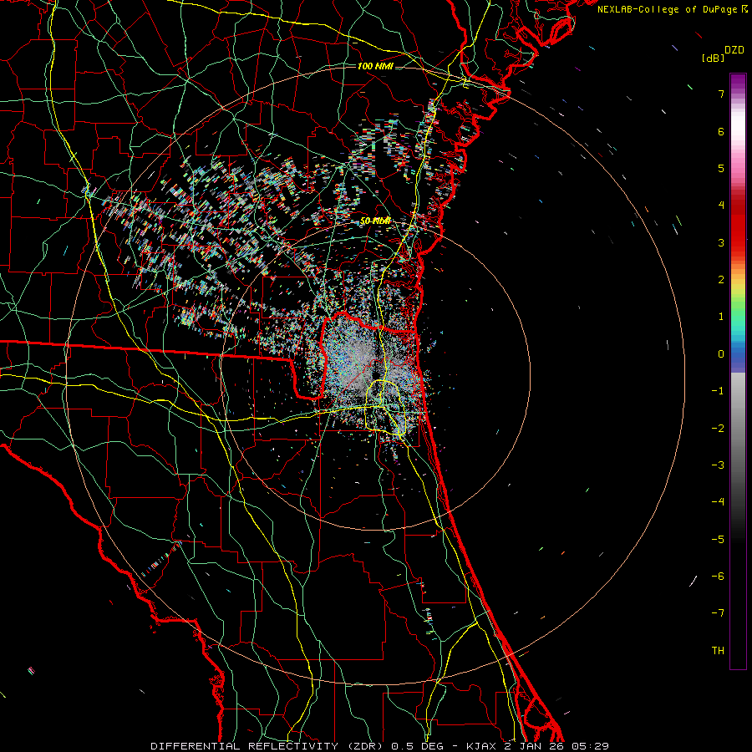752x752 pixels.
Task: Click the '6' value on color scale
Action: [x=721, y=131]
